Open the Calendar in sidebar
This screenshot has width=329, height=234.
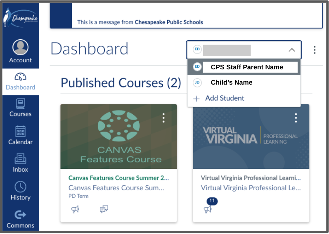[20, 135]
